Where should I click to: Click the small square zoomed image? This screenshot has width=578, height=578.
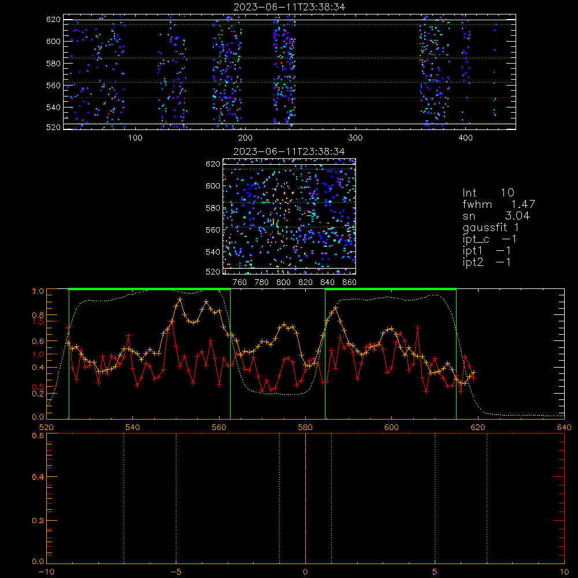point(290,216)
